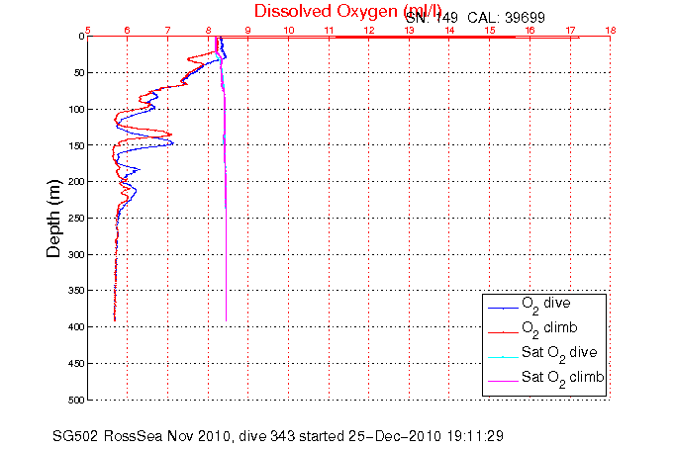Click x-axis tick label 11
The height and width of the screenshot is (449, 674).
point(329,30)
